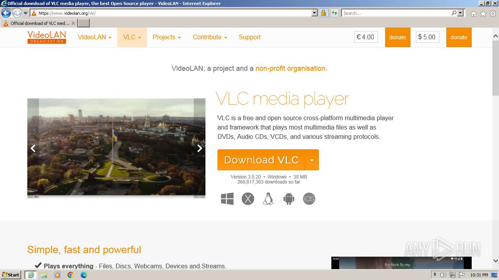The height and width of the screenshot is (280, 499).
Task: Click the IE Search box
Action: click(396, 13)
